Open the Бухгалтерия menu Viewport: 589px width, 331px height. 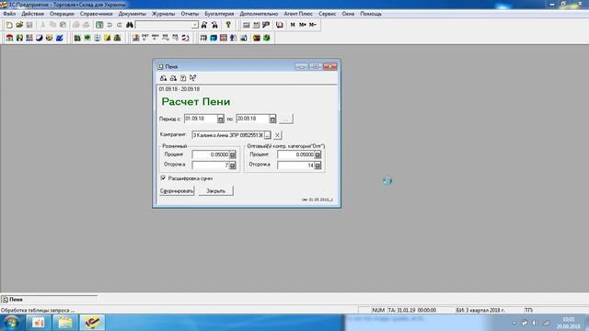(219, 14)
